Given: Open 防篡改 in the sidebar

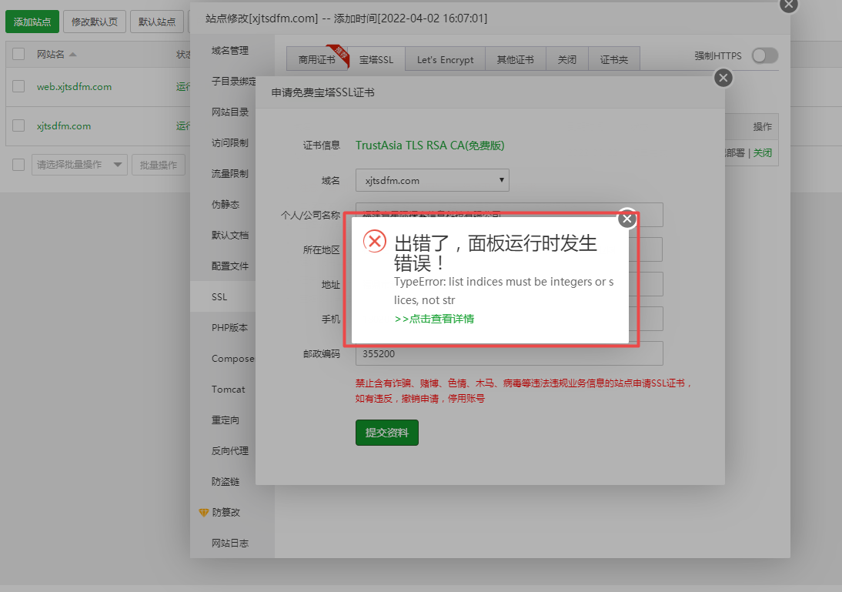Looking at the screenshot, I should 226,512.
